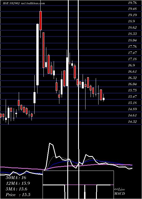Click the 17.18 price axis label

132,59
